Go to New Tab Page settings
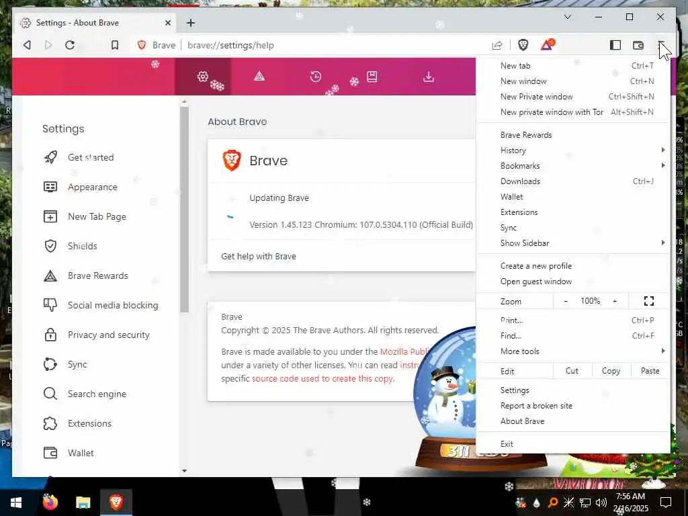The image size is (688, 516). click(97, 216)
